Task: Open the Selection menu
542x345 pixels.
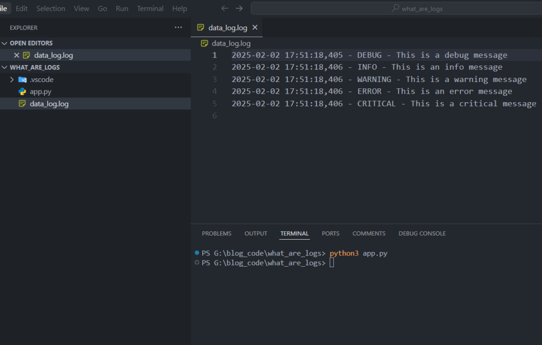Action: [51, 8]
